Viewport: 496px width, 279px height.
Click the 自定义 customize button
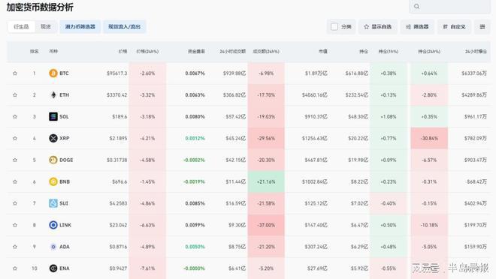pyautogui.click(x=454, y=27)
